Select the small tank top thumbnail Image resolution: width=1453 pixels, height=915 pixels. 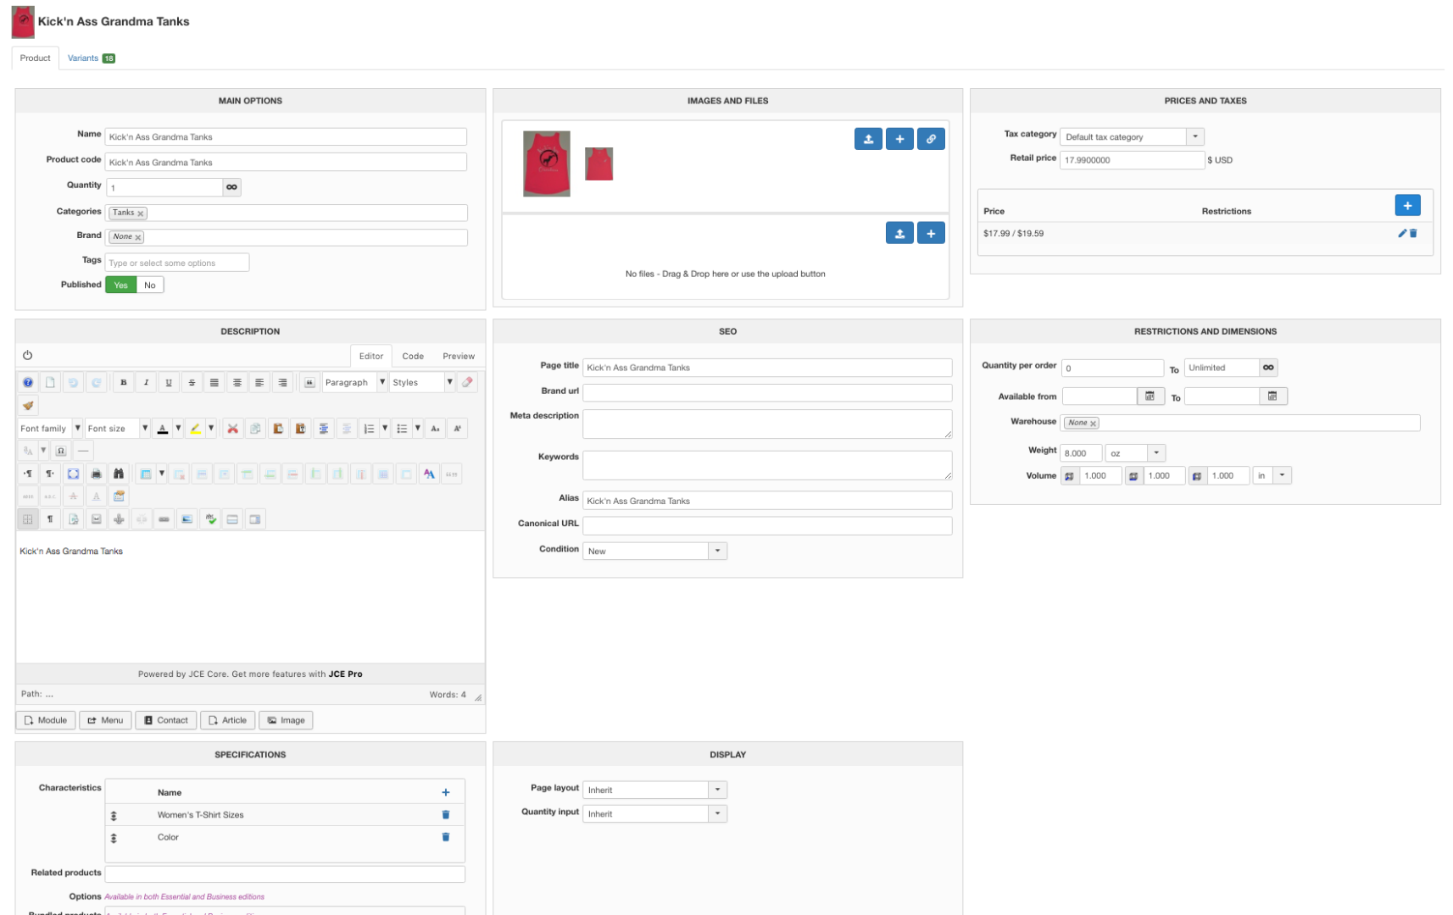point(599,164)
